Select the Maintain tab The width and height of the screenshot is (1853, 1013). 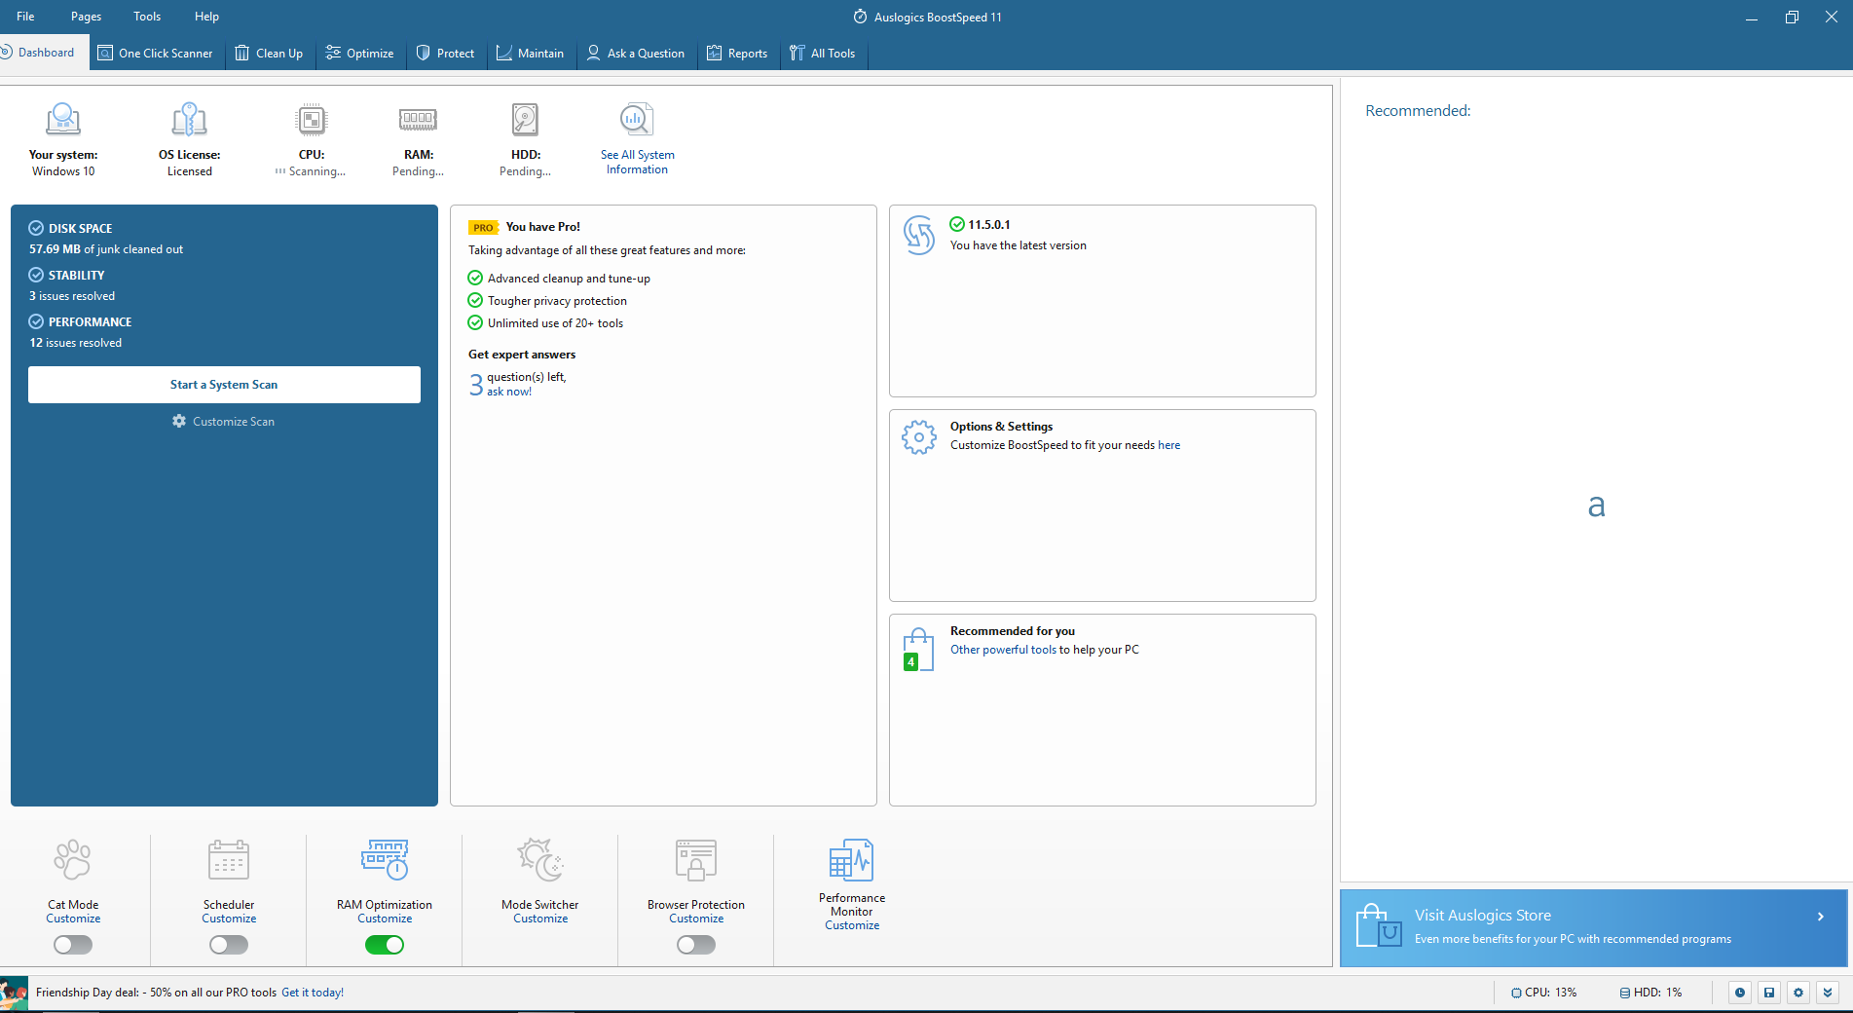tap(531, 54)
